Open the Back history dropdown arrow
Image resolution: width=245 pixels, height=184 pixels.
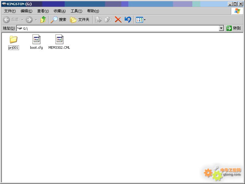[22, 20]
